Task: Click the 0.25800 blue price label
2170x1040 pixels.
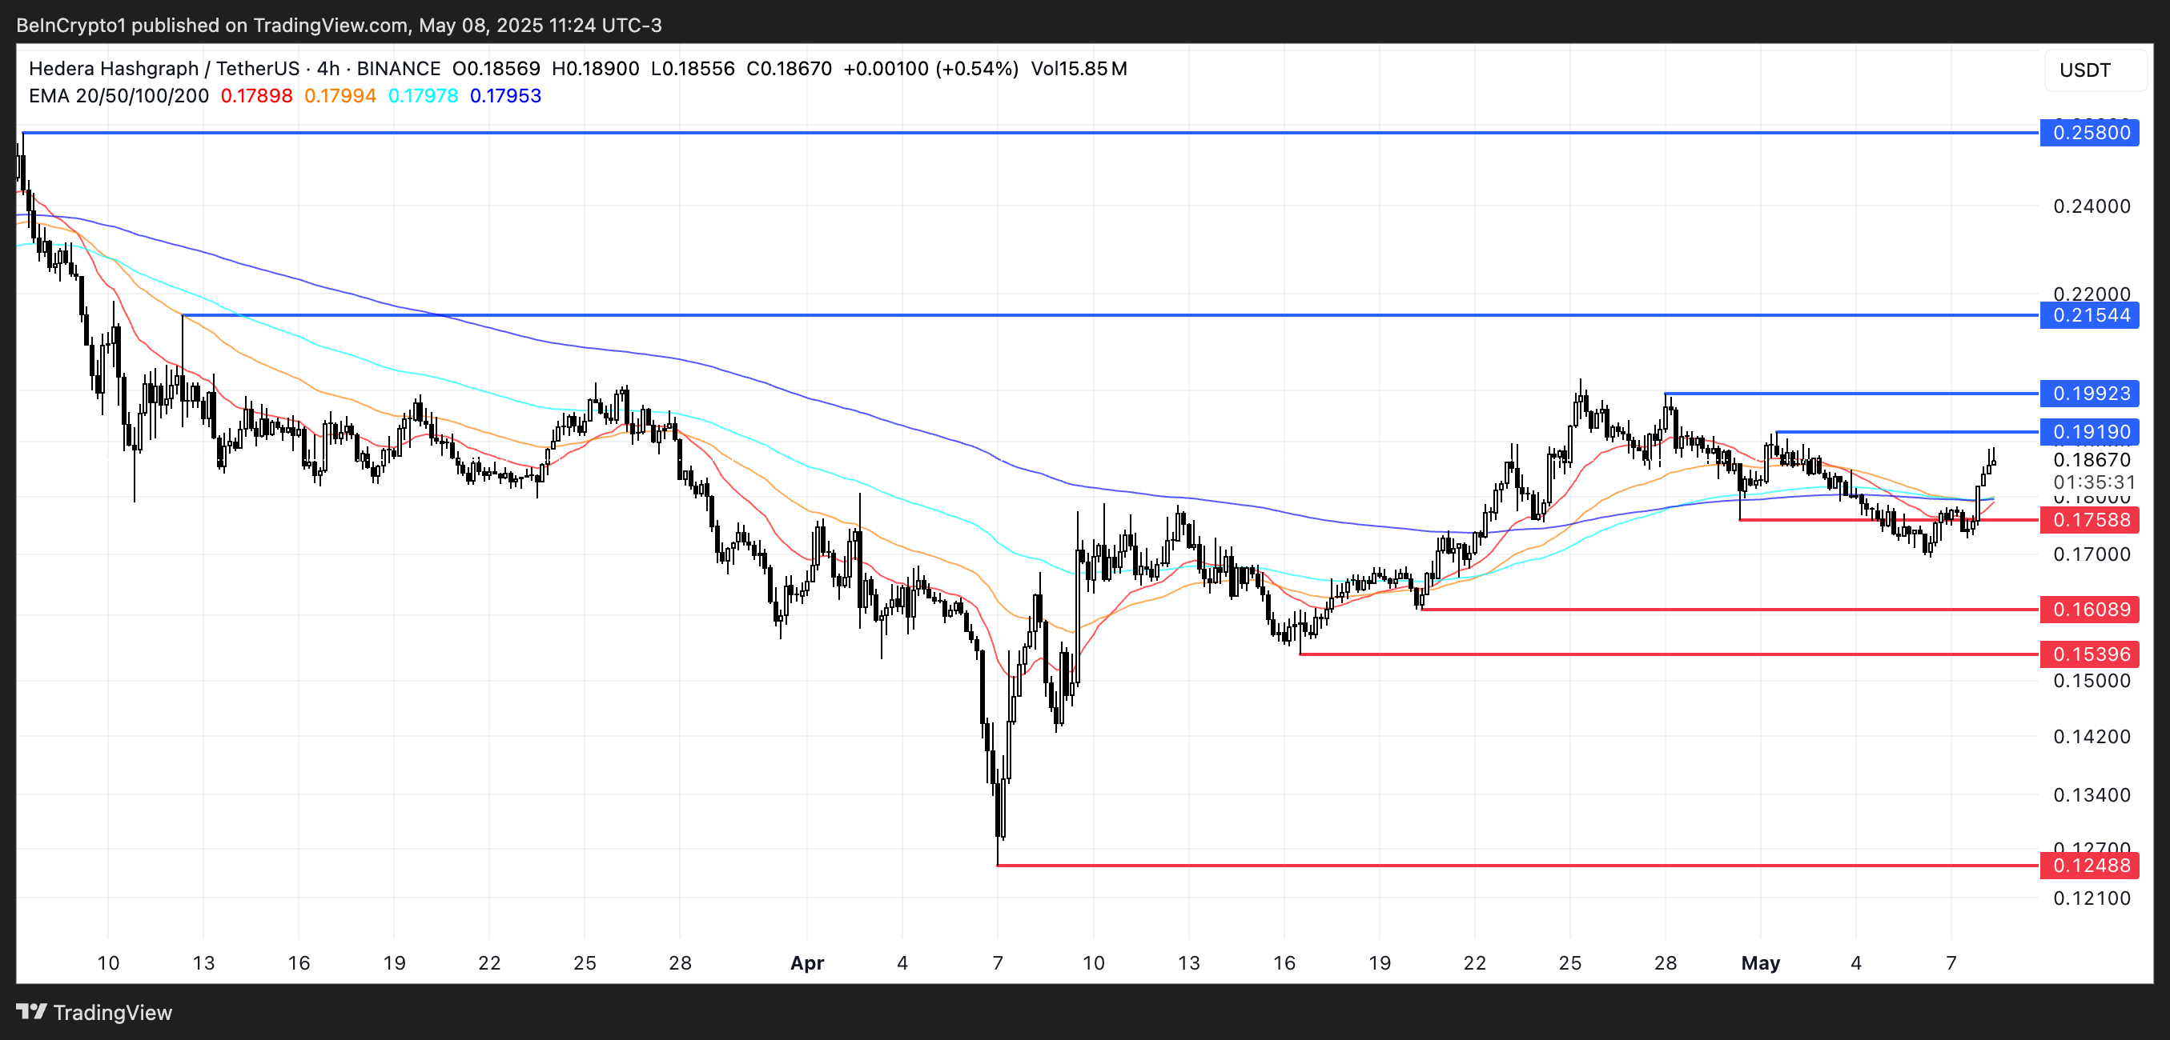Action: pyautogui.click(x=2089, y=133)
